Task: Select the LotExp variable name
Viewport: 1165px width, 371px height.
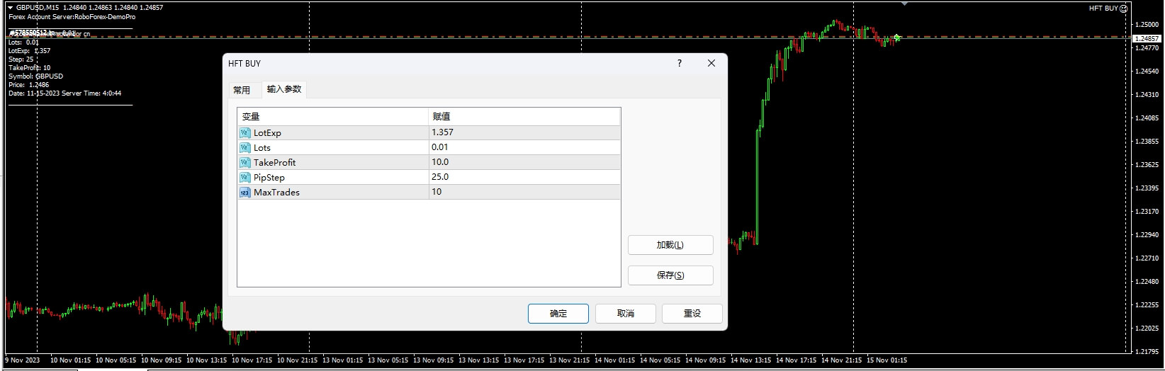Action: click(267, 133)
